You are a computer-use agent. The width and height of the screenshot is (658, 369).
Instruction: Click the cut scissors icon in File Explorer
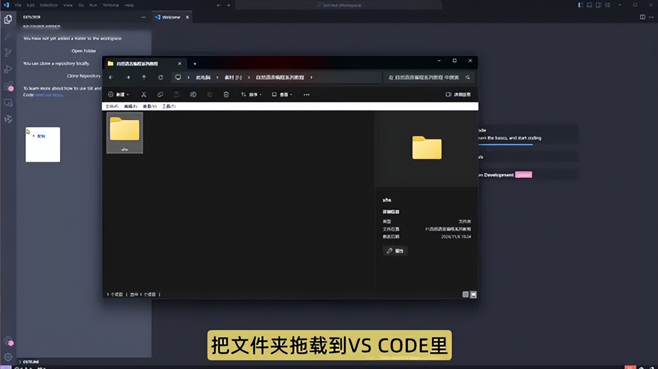144,94
